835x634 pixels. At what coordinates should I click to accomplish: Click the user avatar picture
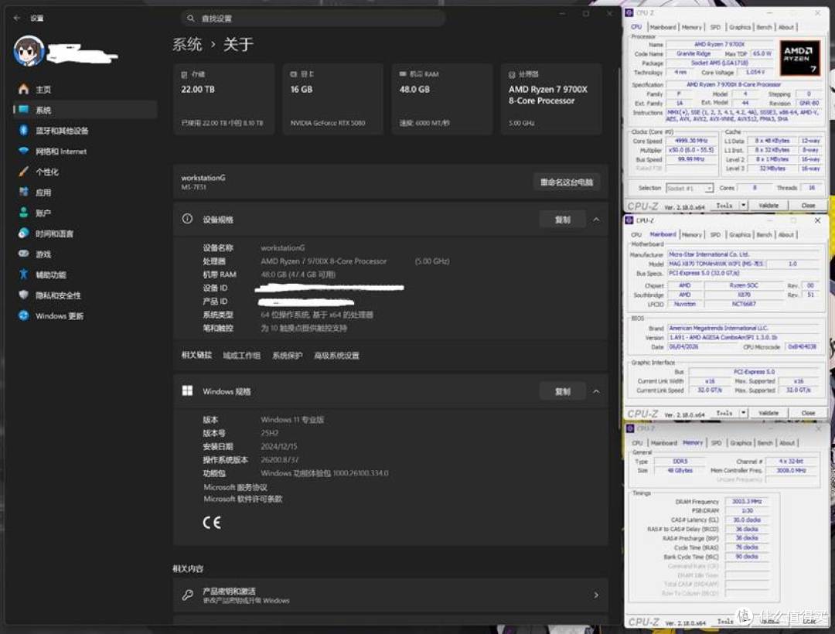click(29, 51)
